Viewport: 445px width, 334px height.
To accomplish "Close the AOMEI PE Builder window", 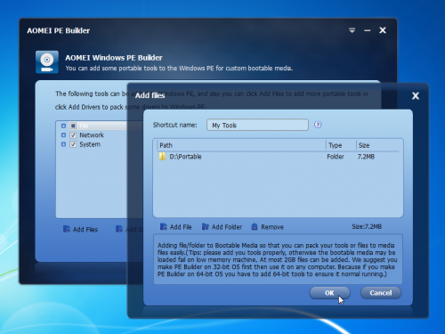I will tap(383, 30).
